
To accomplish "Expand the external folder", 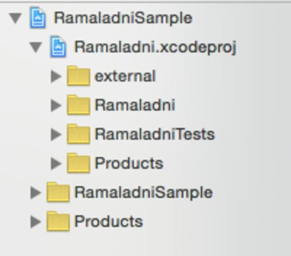I will [x=56, y=76].
